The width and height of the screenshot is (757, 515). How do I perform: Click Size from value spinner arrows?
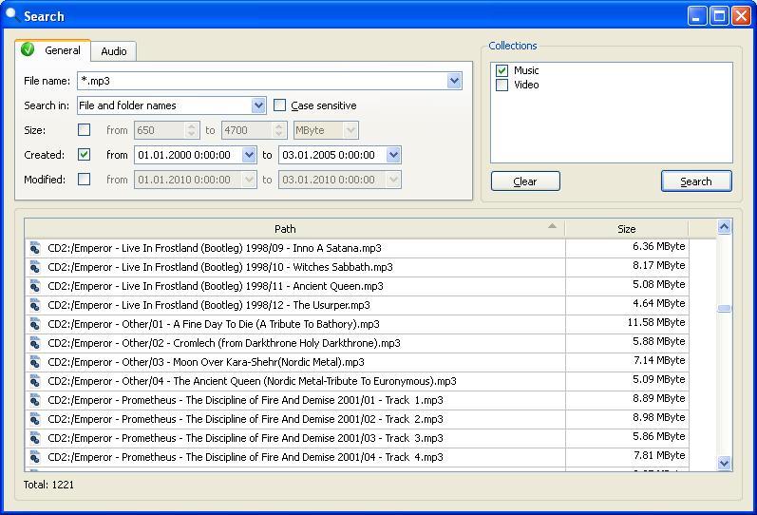tap(192, 130)
